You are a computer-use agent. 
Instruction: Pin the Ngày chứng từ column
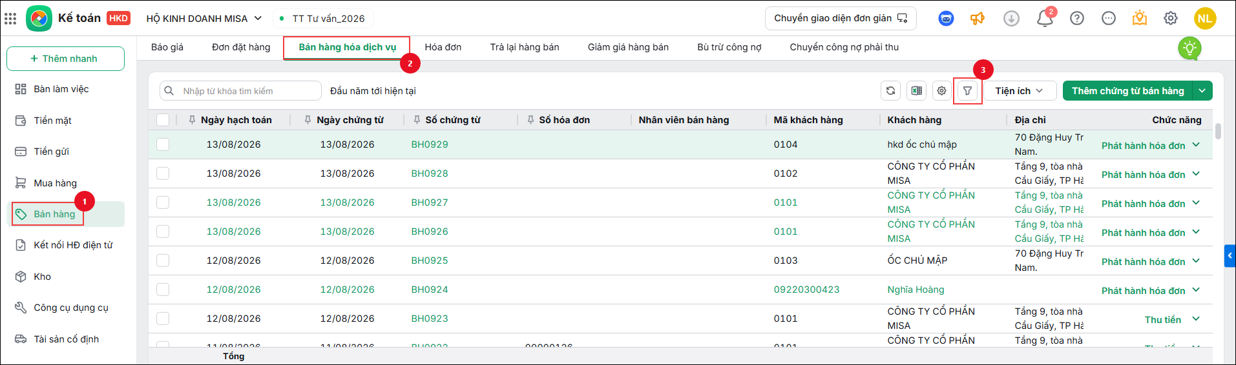(308, 120)
